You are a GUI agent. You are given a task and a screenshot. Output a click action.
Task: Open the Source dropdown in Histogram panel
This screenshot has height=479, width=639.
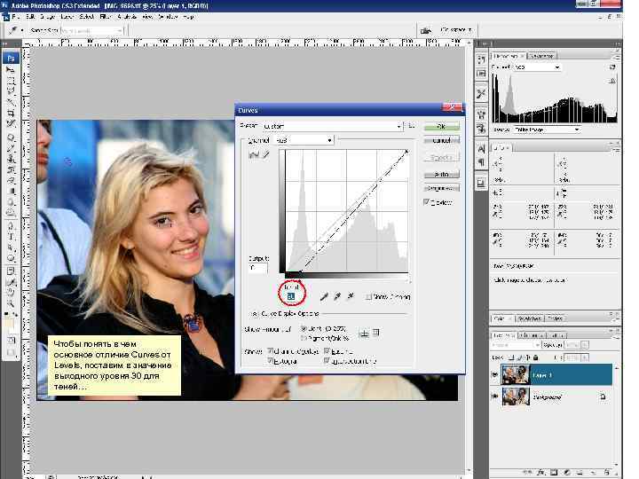pos(546,130)
